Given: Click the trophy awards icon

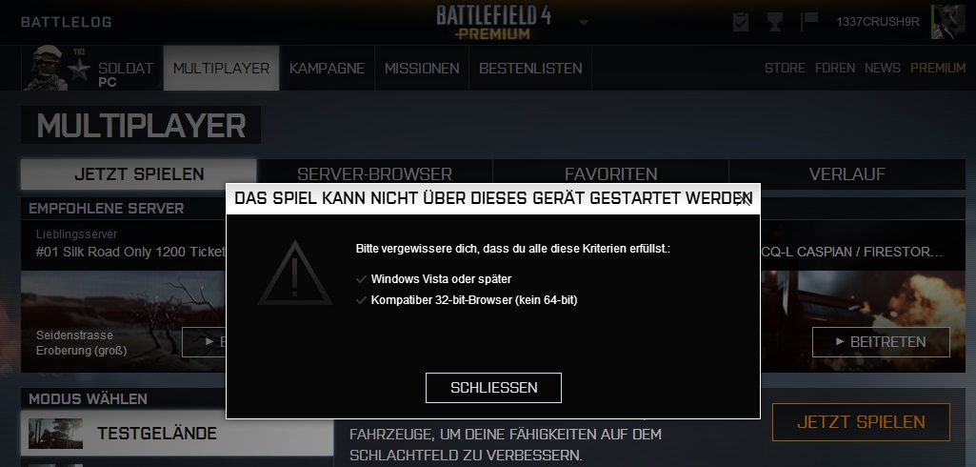Looking at the screenshot, I should point(774,23).
